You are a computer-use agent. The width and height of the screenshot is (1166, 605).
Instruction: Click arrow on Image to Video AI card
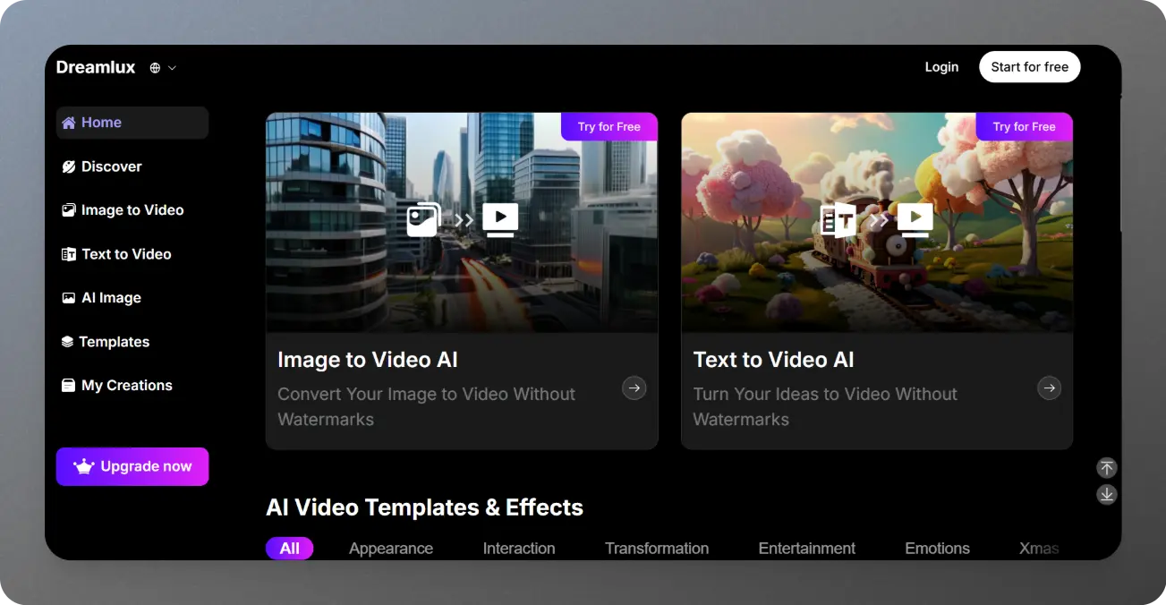pos(634,388)
